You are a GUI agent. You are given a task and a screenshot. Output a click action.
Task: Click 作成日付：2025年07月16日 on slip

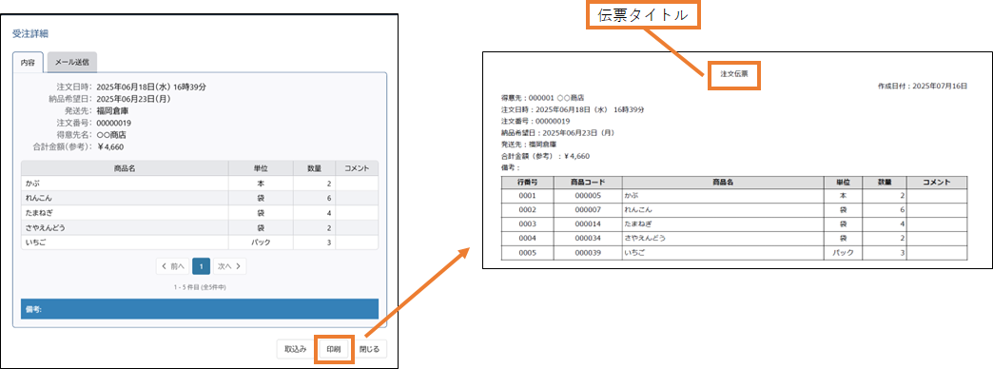pos(922,86)
